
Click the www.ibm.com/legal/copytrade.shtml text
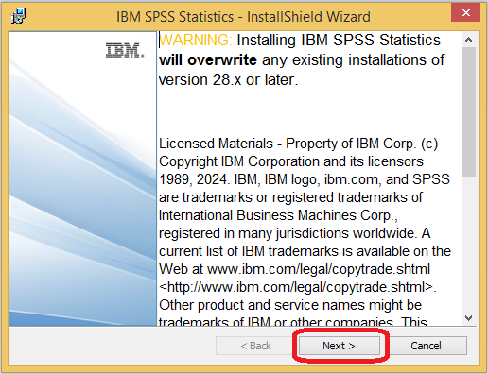click(x=319, y=269)
